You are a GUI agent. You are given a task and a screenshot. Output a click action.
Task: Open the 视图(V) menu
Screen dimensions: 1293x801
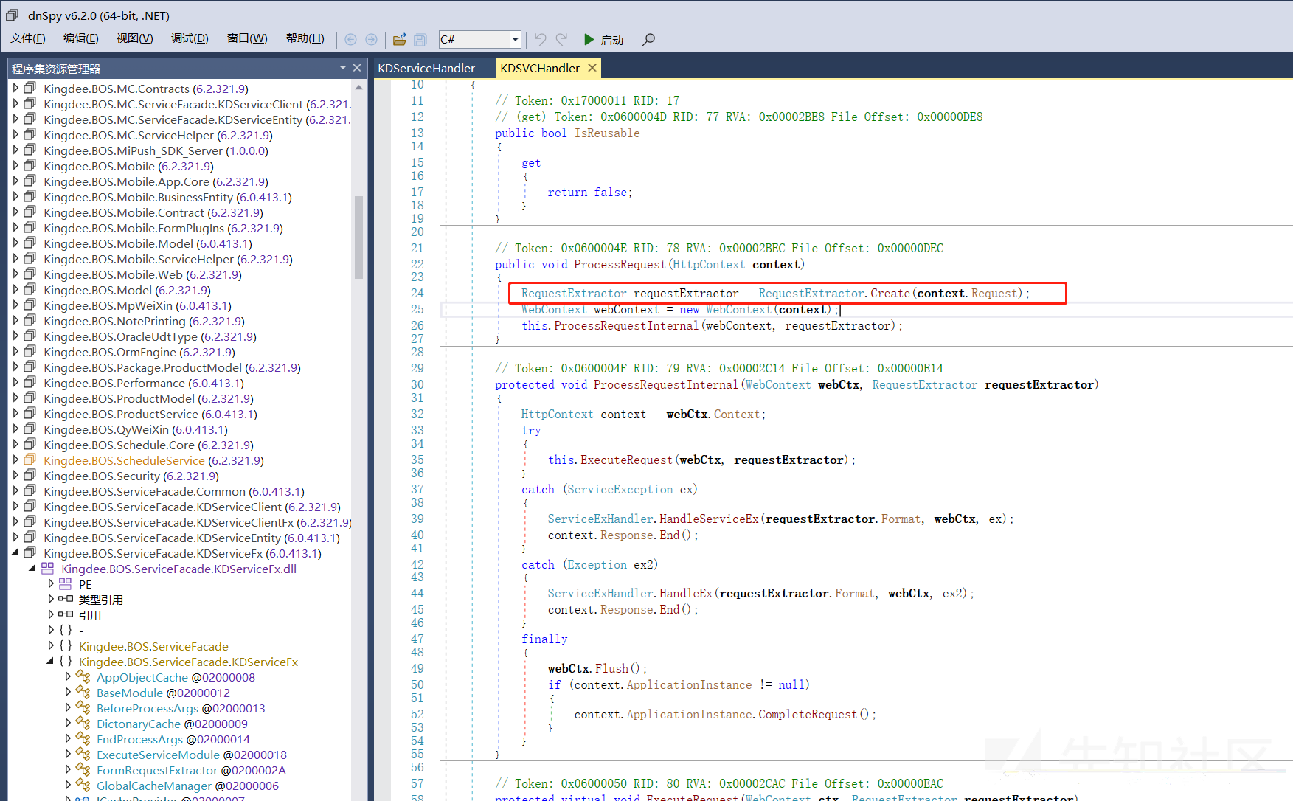(x=135, y=38)
